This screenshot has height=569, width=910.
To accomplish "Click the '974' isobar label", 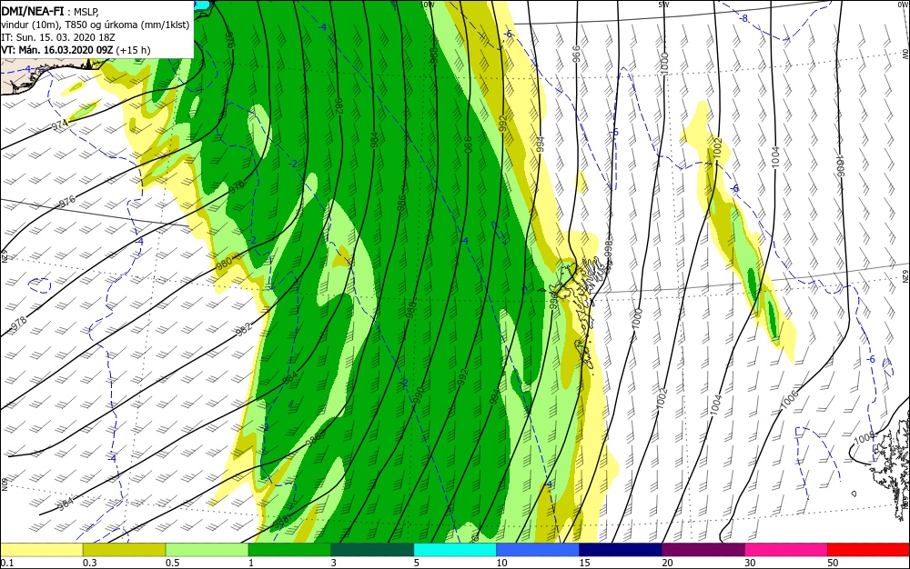I will coord(60,125).
